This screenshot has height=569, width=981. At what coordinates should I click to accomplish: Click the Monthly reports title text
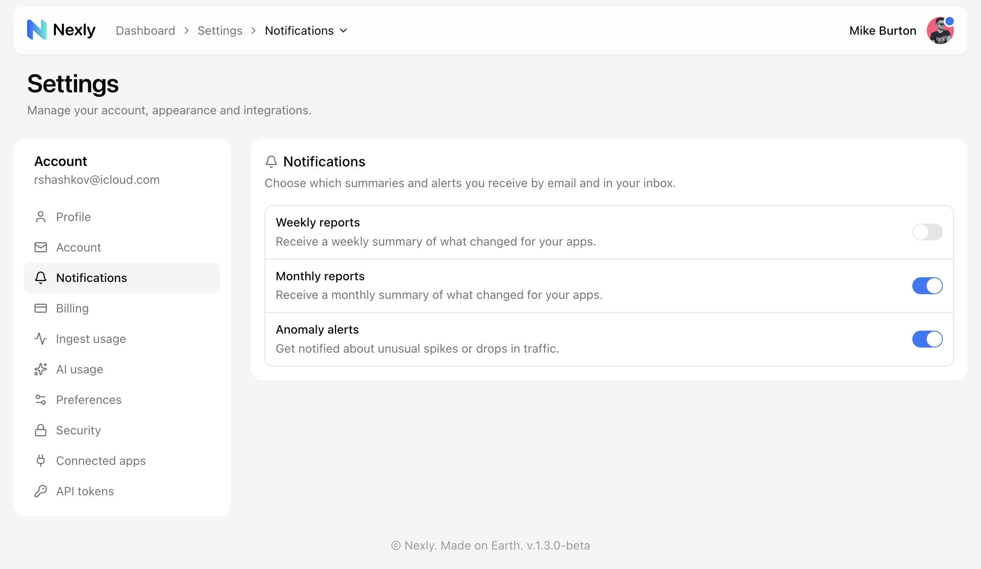coord(320,276)
